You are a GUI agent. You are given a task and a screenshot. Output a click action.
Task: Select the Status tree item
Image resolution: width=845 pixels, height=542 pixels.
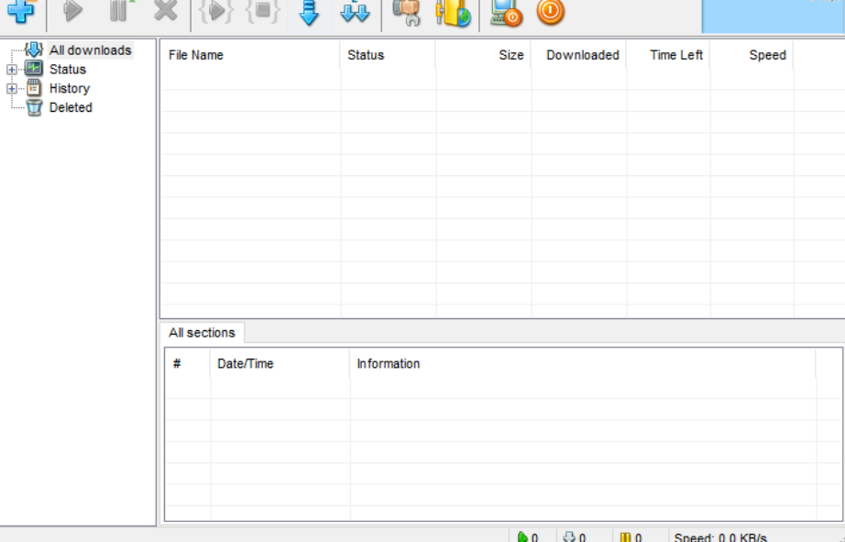point(68,69)
